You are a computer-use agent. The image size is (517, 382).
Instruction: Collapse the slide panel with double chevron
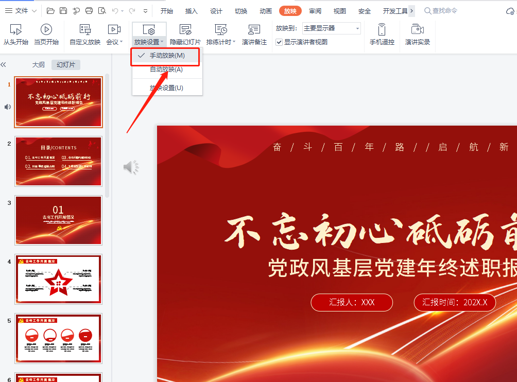pyautogui.click(x=3, y=64)
